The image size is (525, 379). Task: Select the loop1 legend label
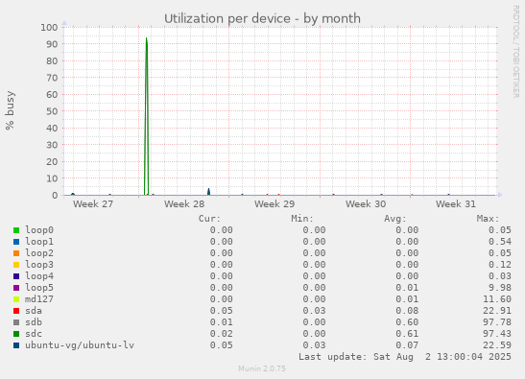click(x=39, y=242)
